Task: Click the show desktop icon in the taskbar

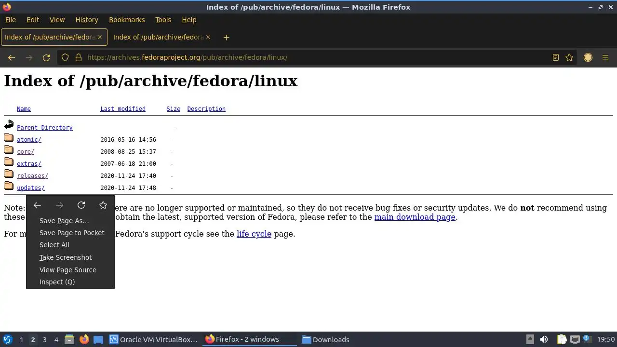Action: (98, 339)
